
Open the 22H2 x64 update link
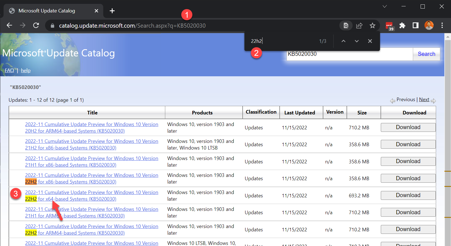(92, 196)
